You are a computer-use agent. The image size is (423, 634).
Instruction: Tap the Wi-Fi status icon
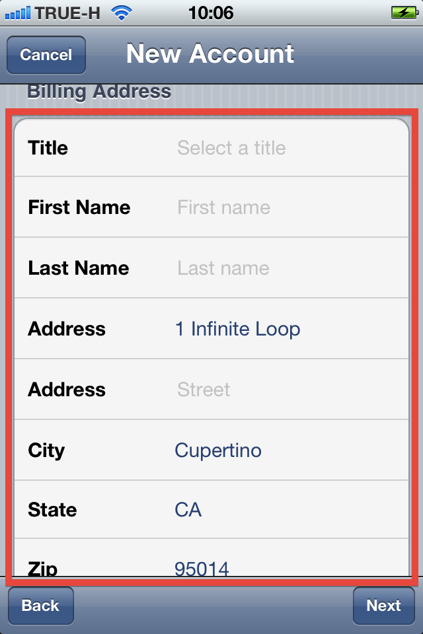122,13
